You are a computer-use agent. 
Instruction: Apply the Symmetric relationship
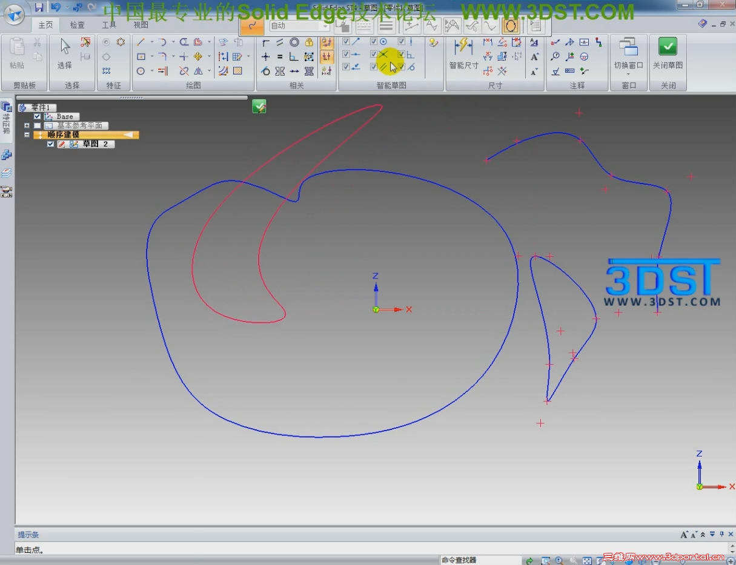pos(280,71)
